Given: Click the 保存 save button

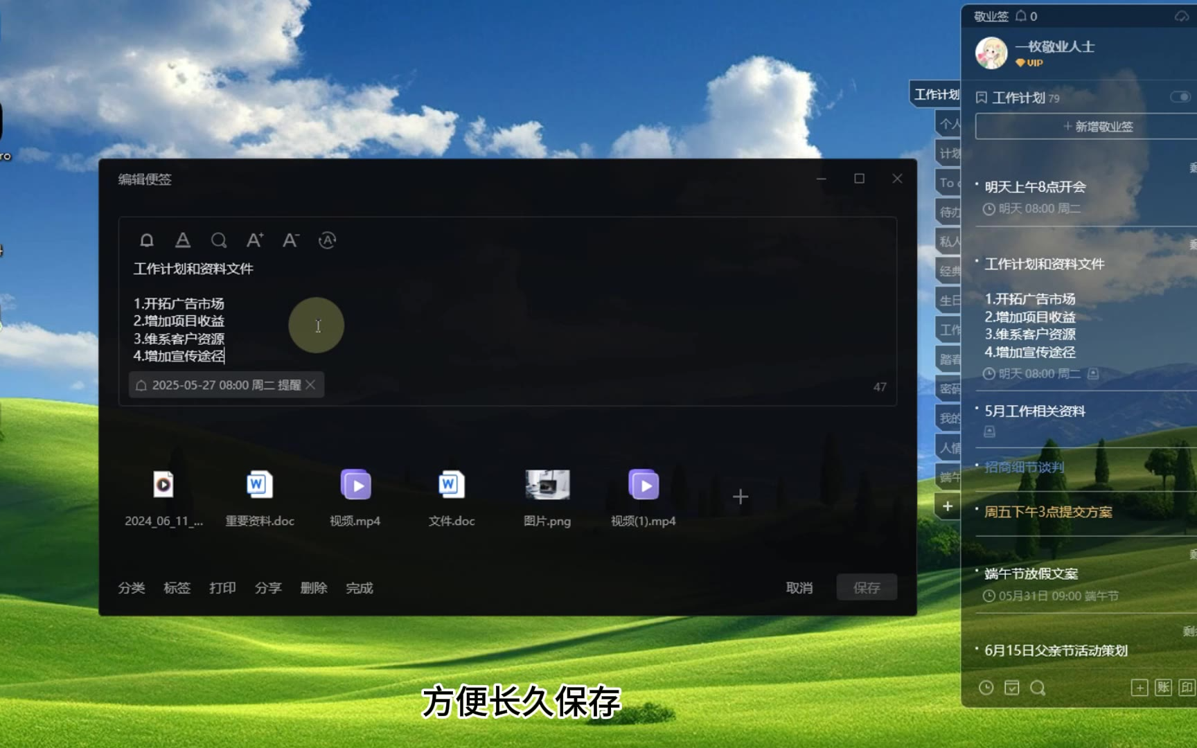Looking at the screenshot, I should 867,587.
